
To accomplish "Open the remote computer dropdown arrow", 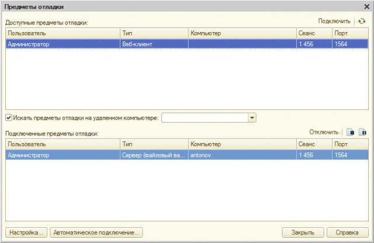I will 252,117.
